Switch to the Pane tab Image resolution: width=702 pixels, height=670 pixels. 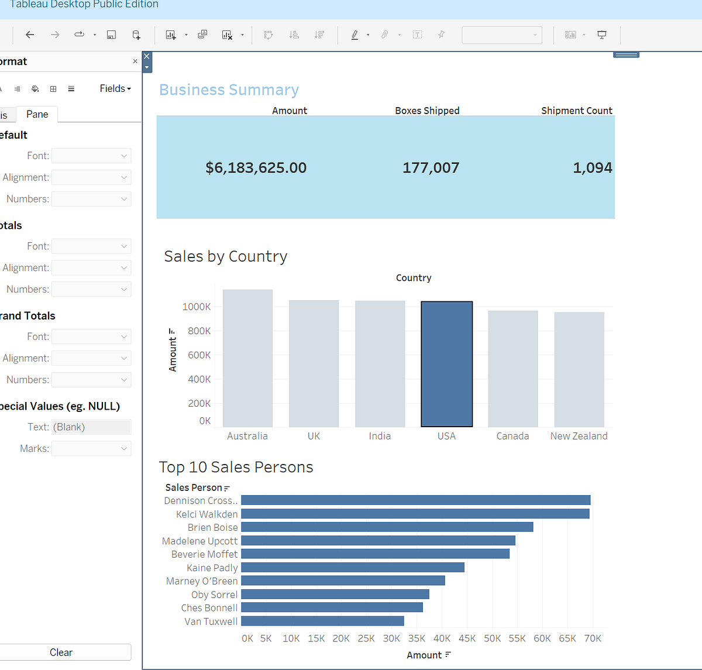(x=37, y=114)
